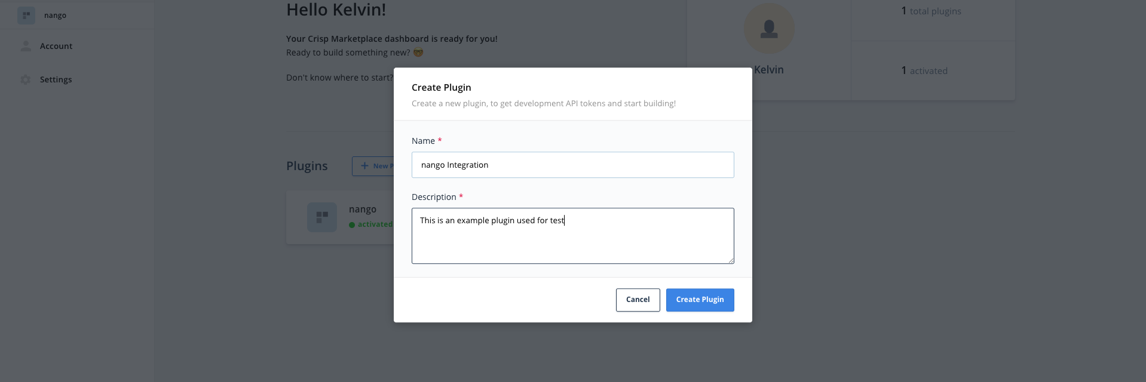This screenshot has width=1146, height=382.
Task: Focus the Name input field
Action: coord(572,165)
